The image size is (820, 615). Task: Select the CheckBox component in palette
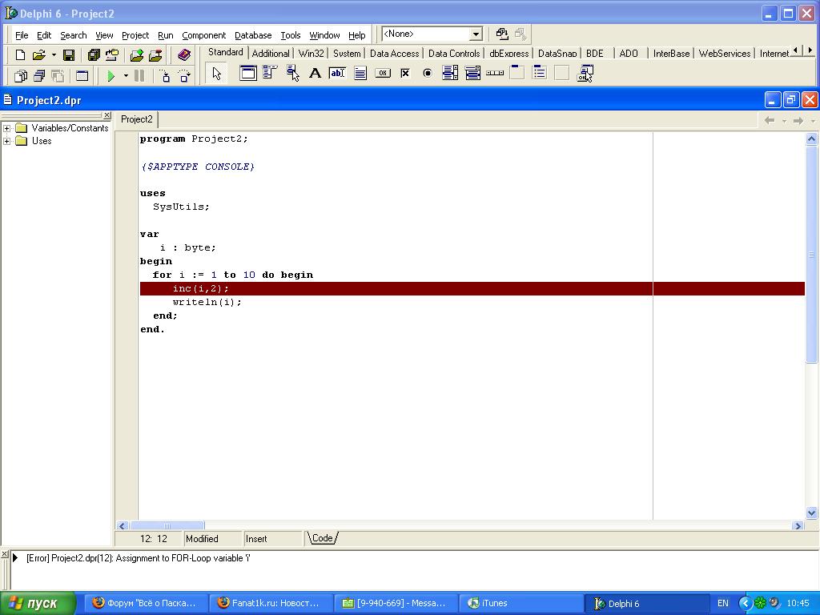(x=405, y=74)
